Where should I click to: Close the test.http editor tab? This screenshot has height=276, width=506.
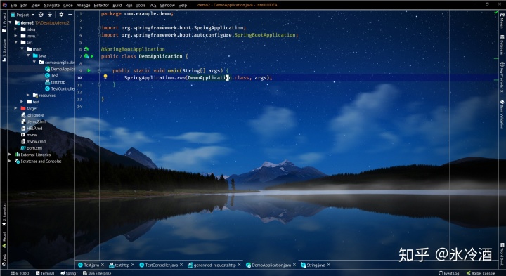click(x=133, y=265)
